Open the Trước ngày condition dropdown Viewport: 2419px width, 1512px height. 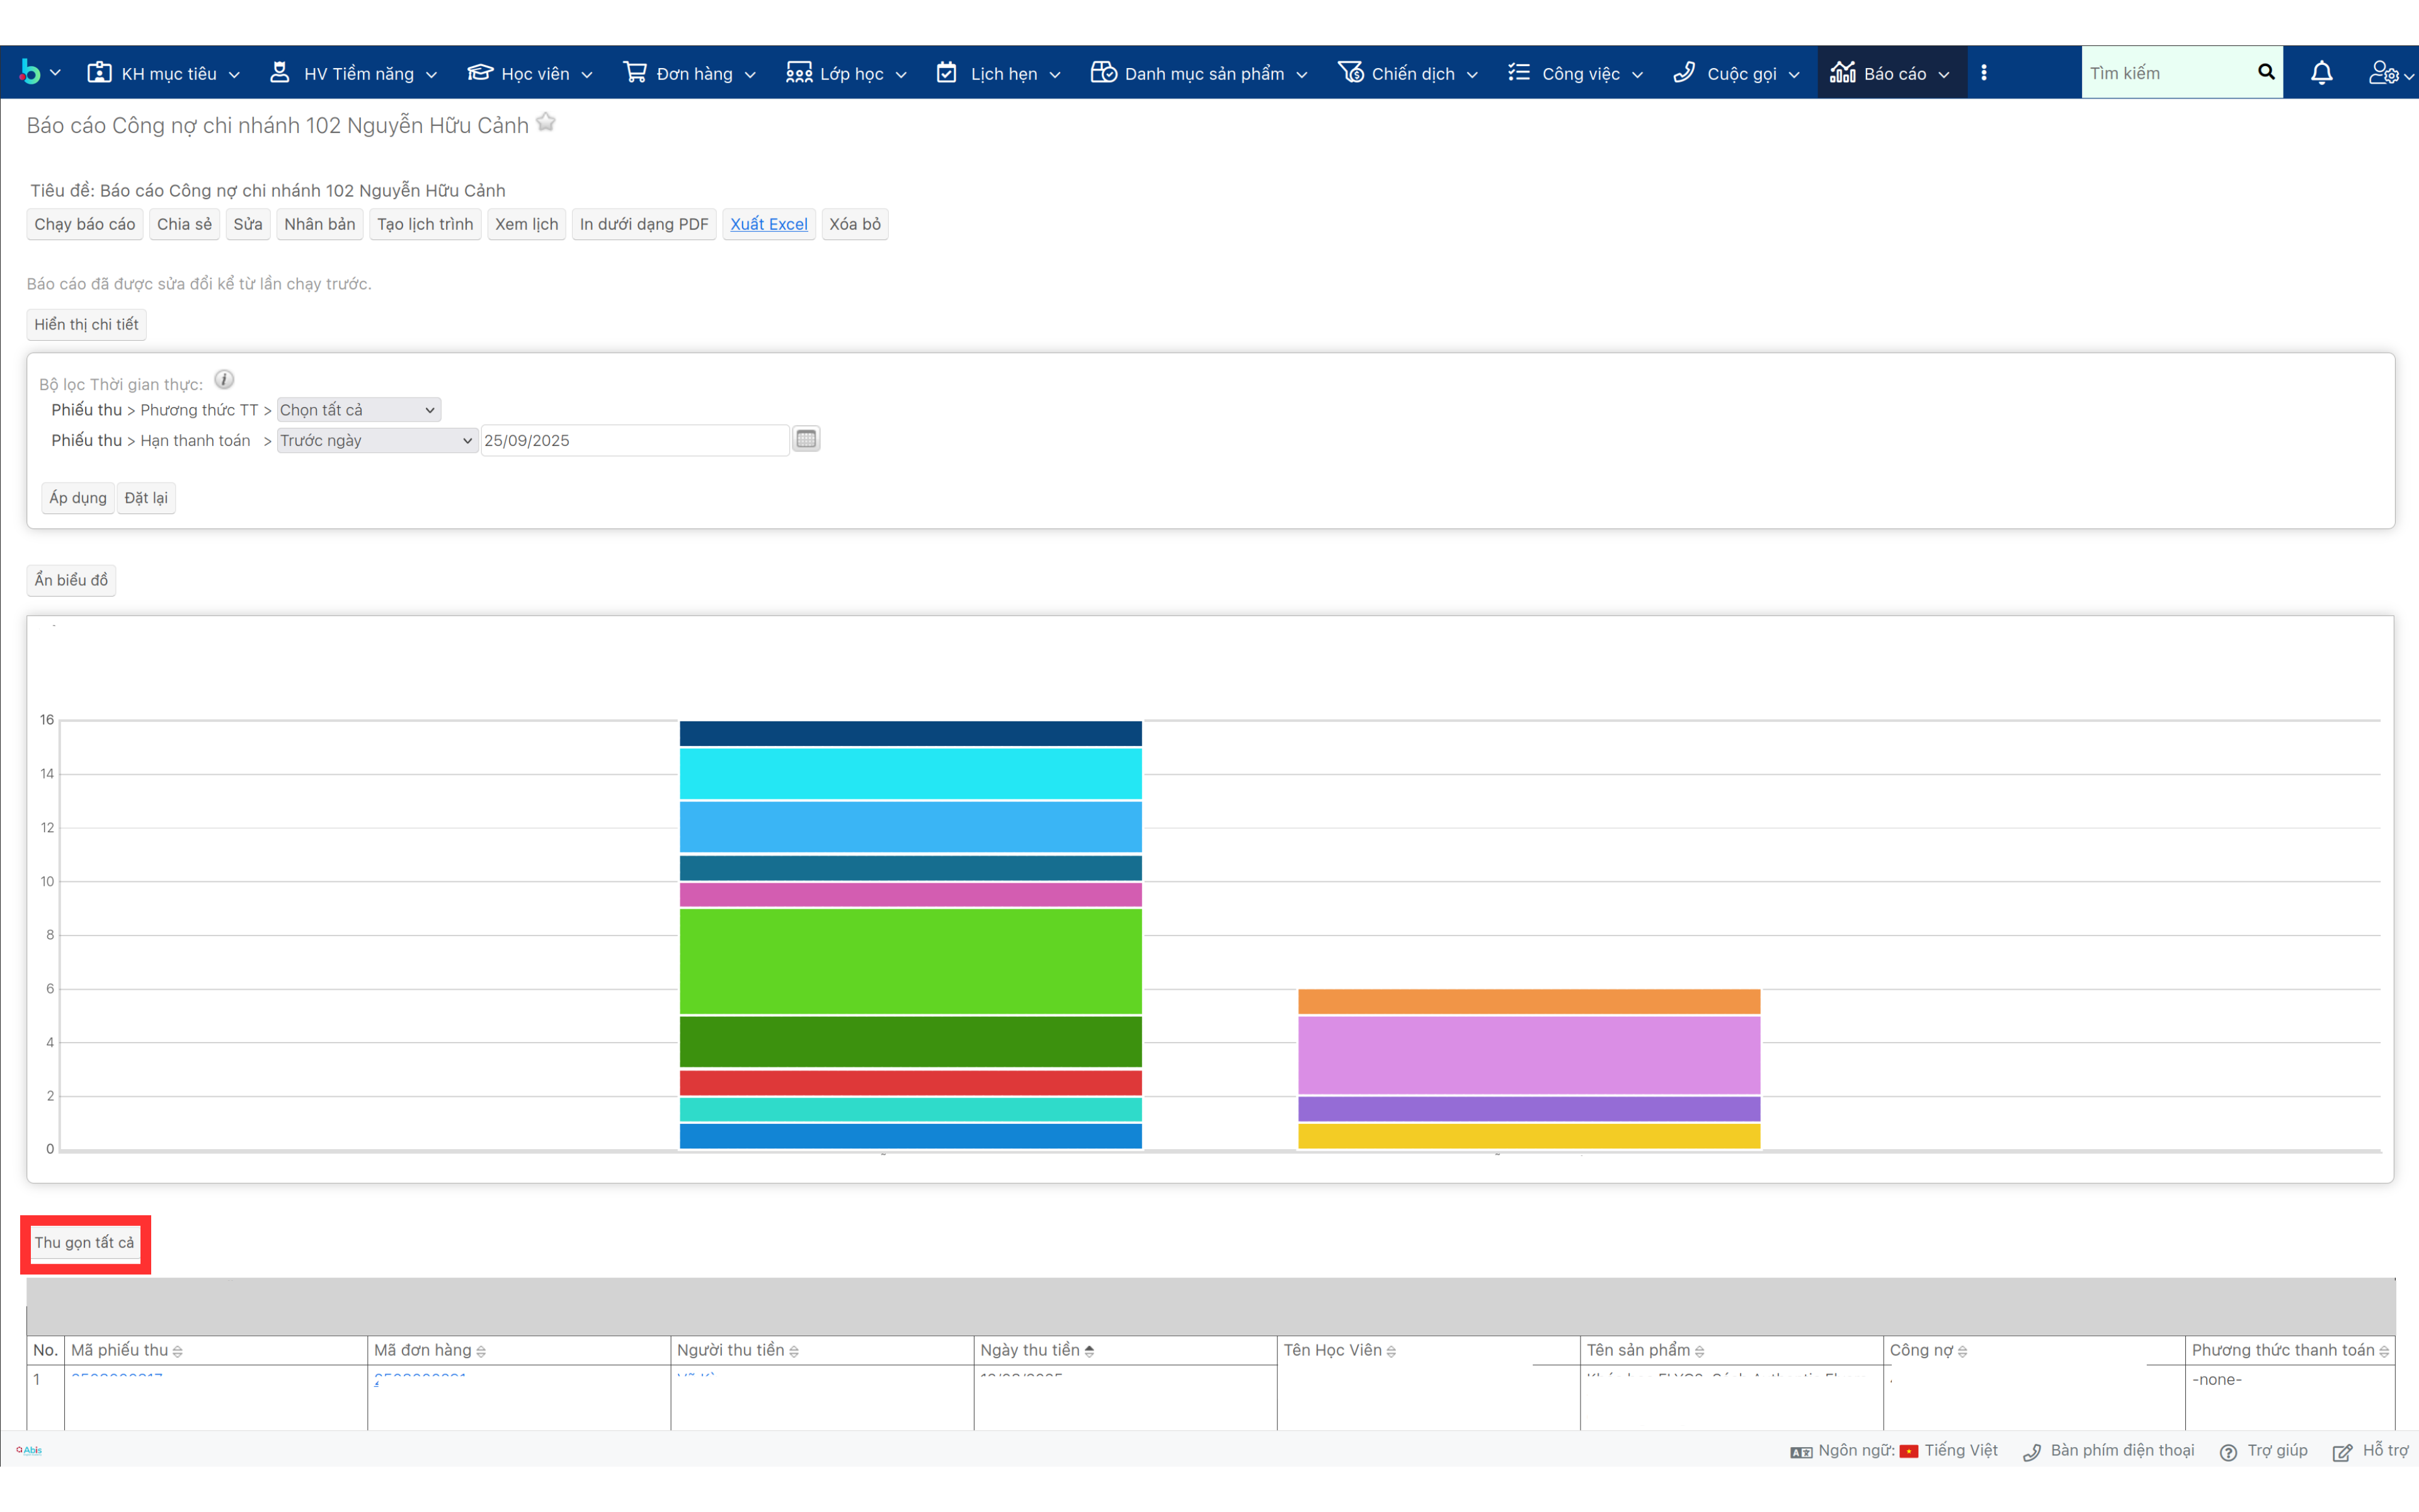click(376, 440)
